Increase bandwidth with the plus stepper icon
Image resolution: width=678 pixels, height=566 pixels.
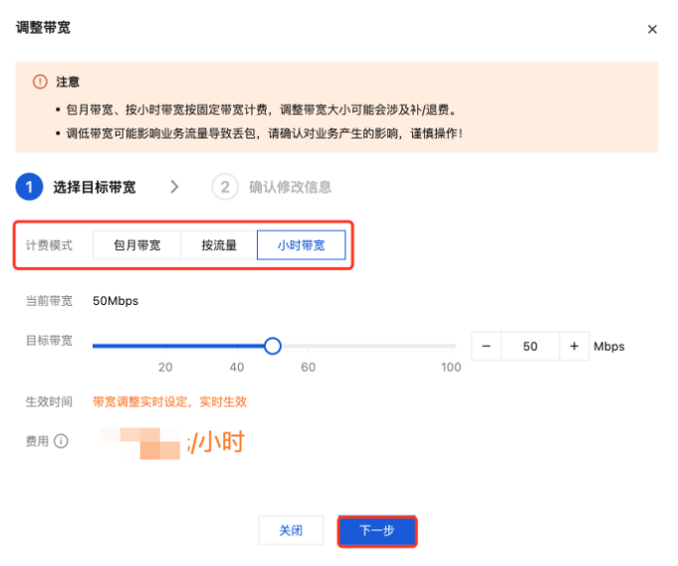click(x=574, y=346)
